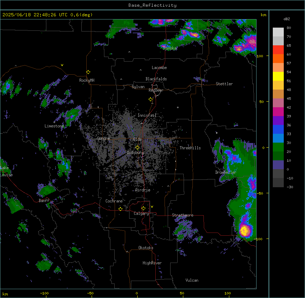
Task: Click the Lake Louise label
Action: pyautogui.click(x=6, y=171)
